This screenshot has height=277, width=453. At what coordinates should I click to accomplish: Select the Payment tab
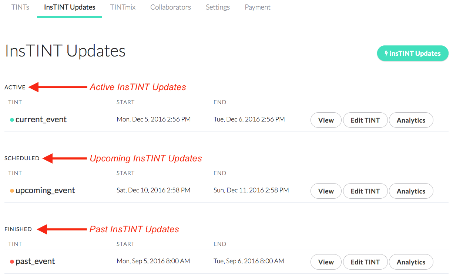coord(258,7)
